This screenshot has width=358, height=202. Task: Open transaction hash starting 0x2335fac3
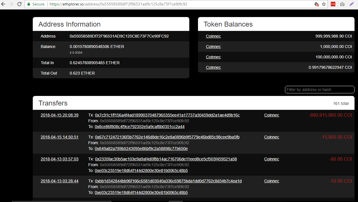(x=166, y=159)
